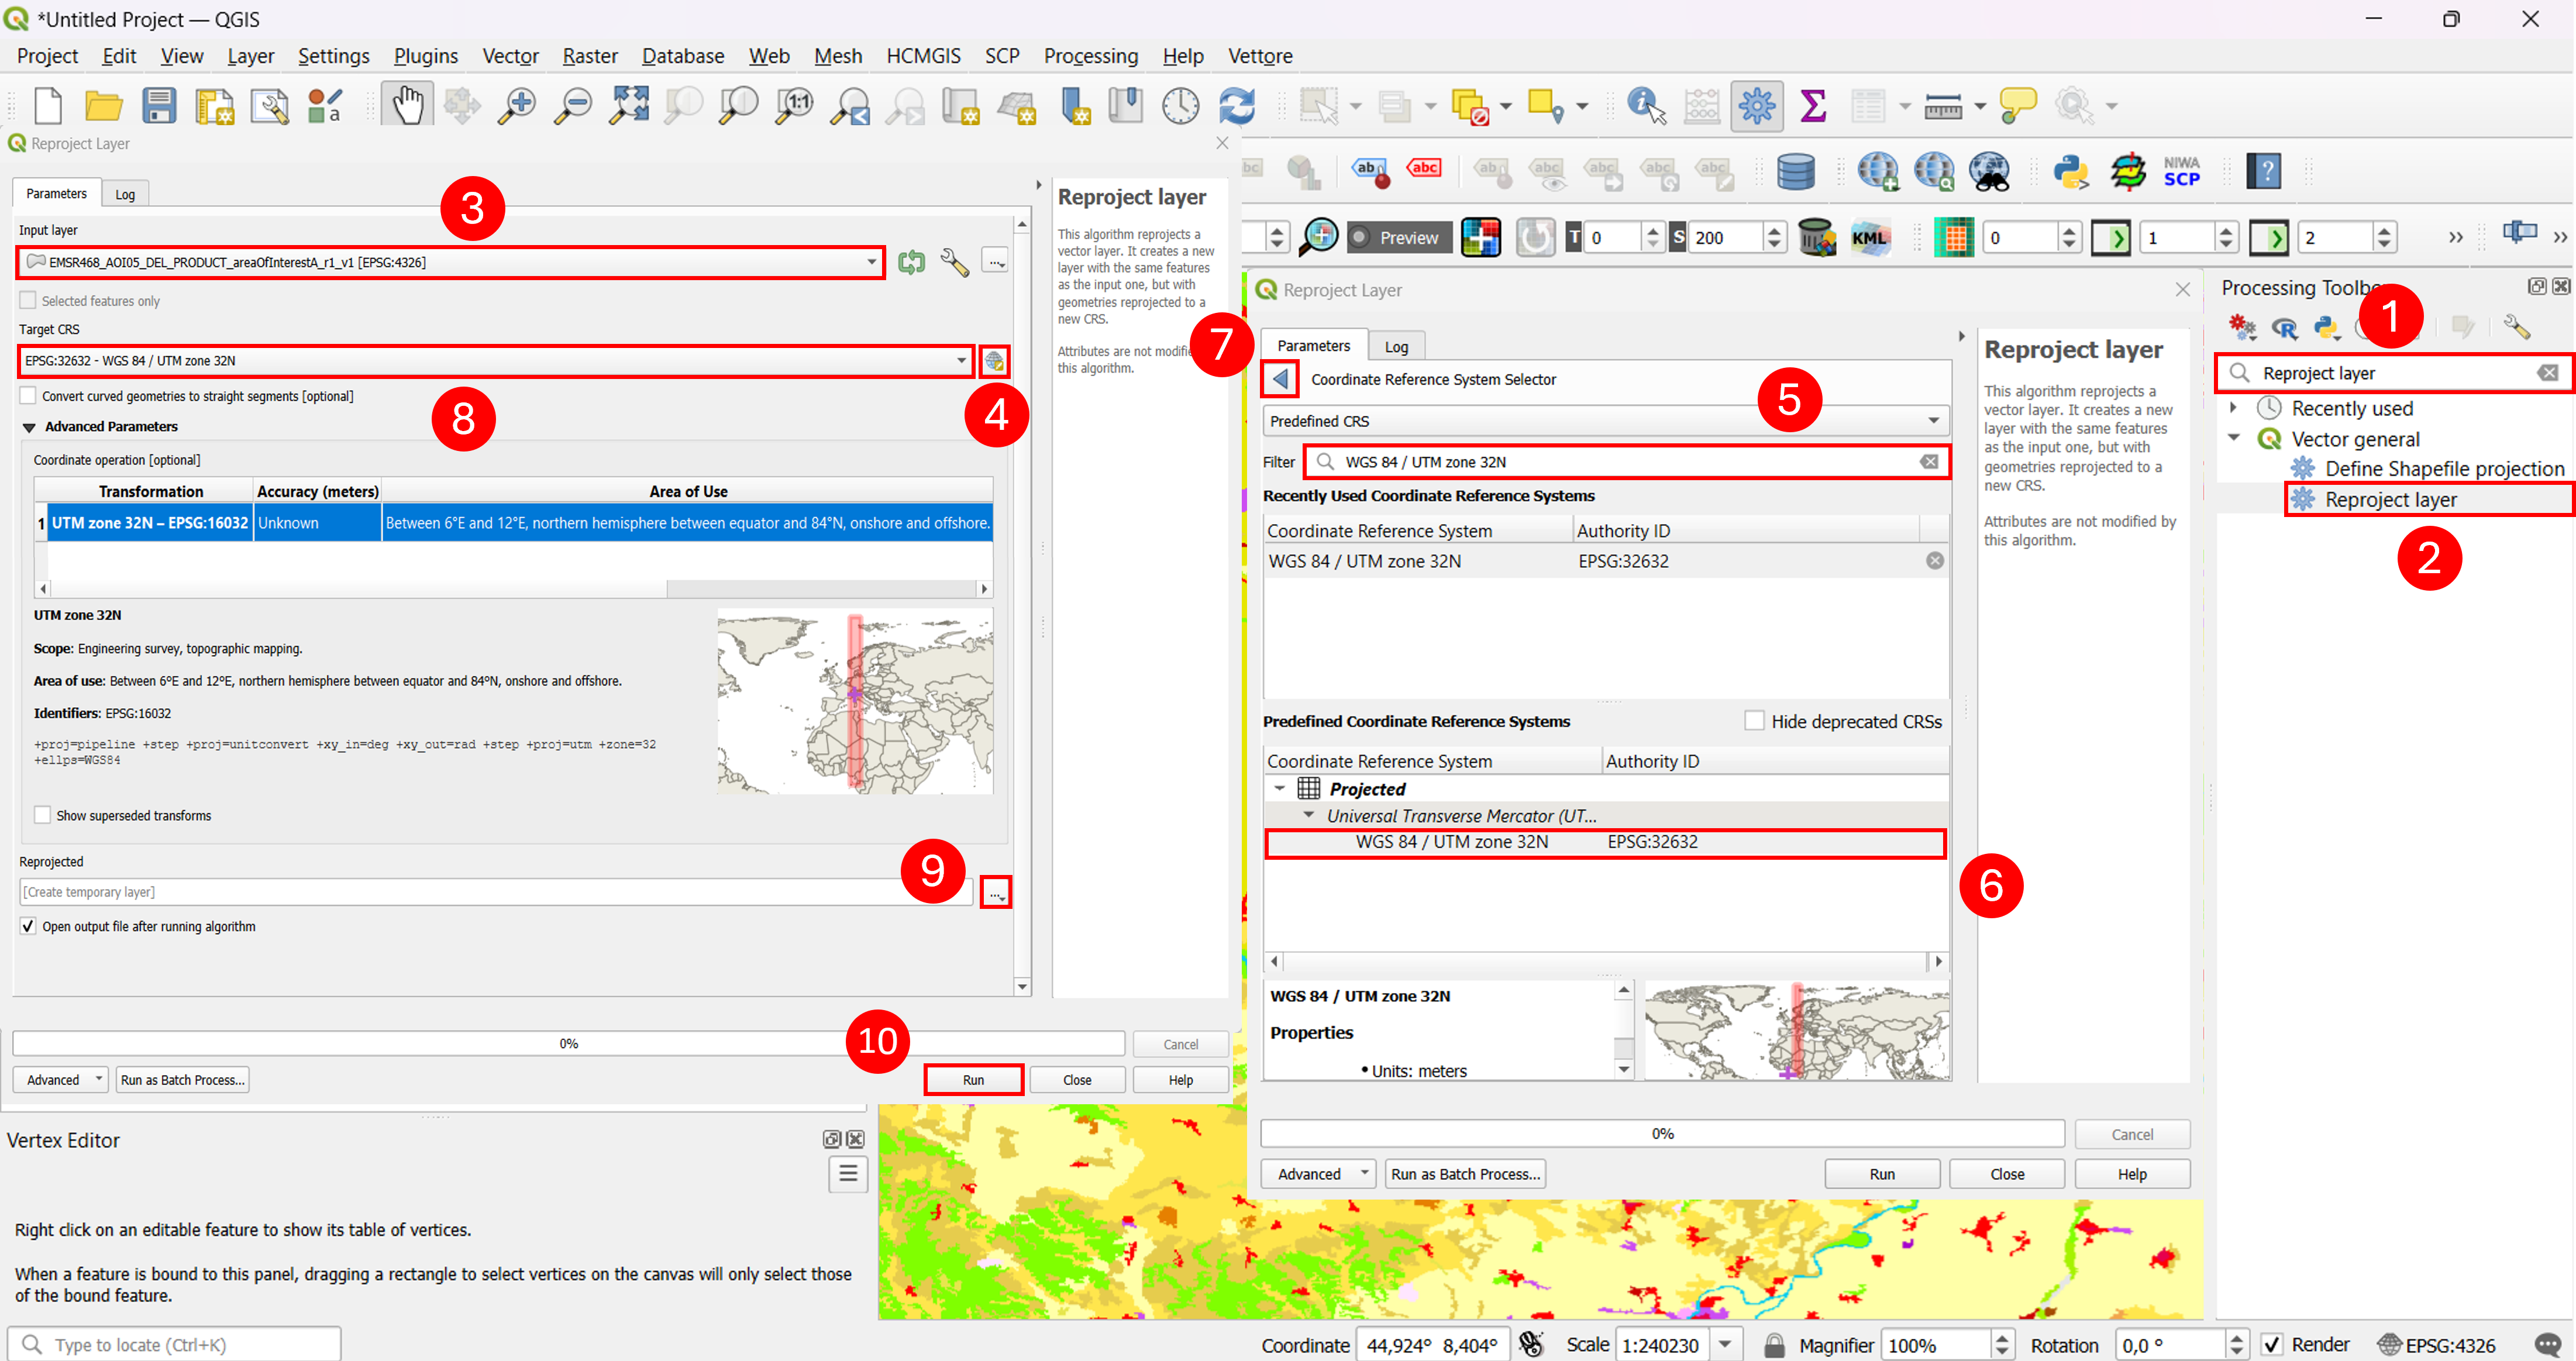
Task: Refresh the map canvas
Action: tap(1237, 105)
